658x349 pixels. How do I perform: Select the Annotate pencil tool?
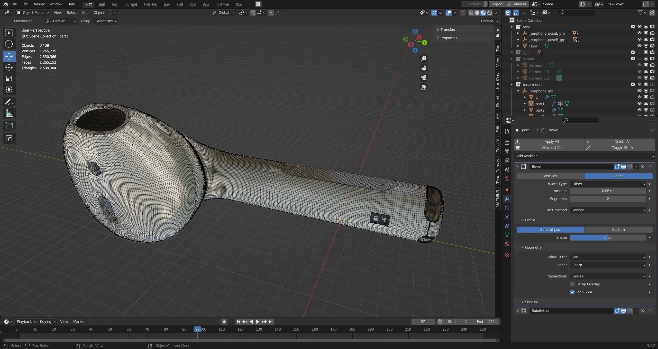pos(9,102)
